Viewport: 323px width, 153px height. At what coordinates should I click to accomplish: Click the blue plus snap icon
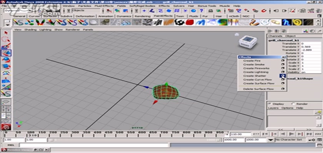pyautogui.click(x=144, y=11)
